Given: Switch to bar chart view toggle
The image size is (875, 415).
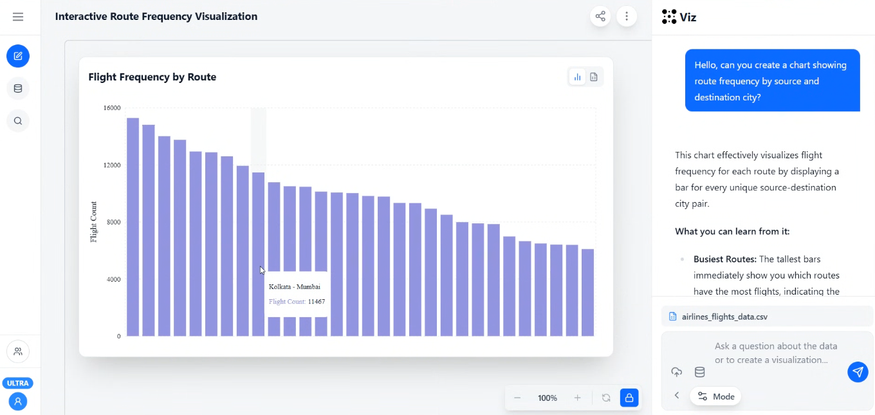Looking at the screenshot, I should click(x=577, y=77).
